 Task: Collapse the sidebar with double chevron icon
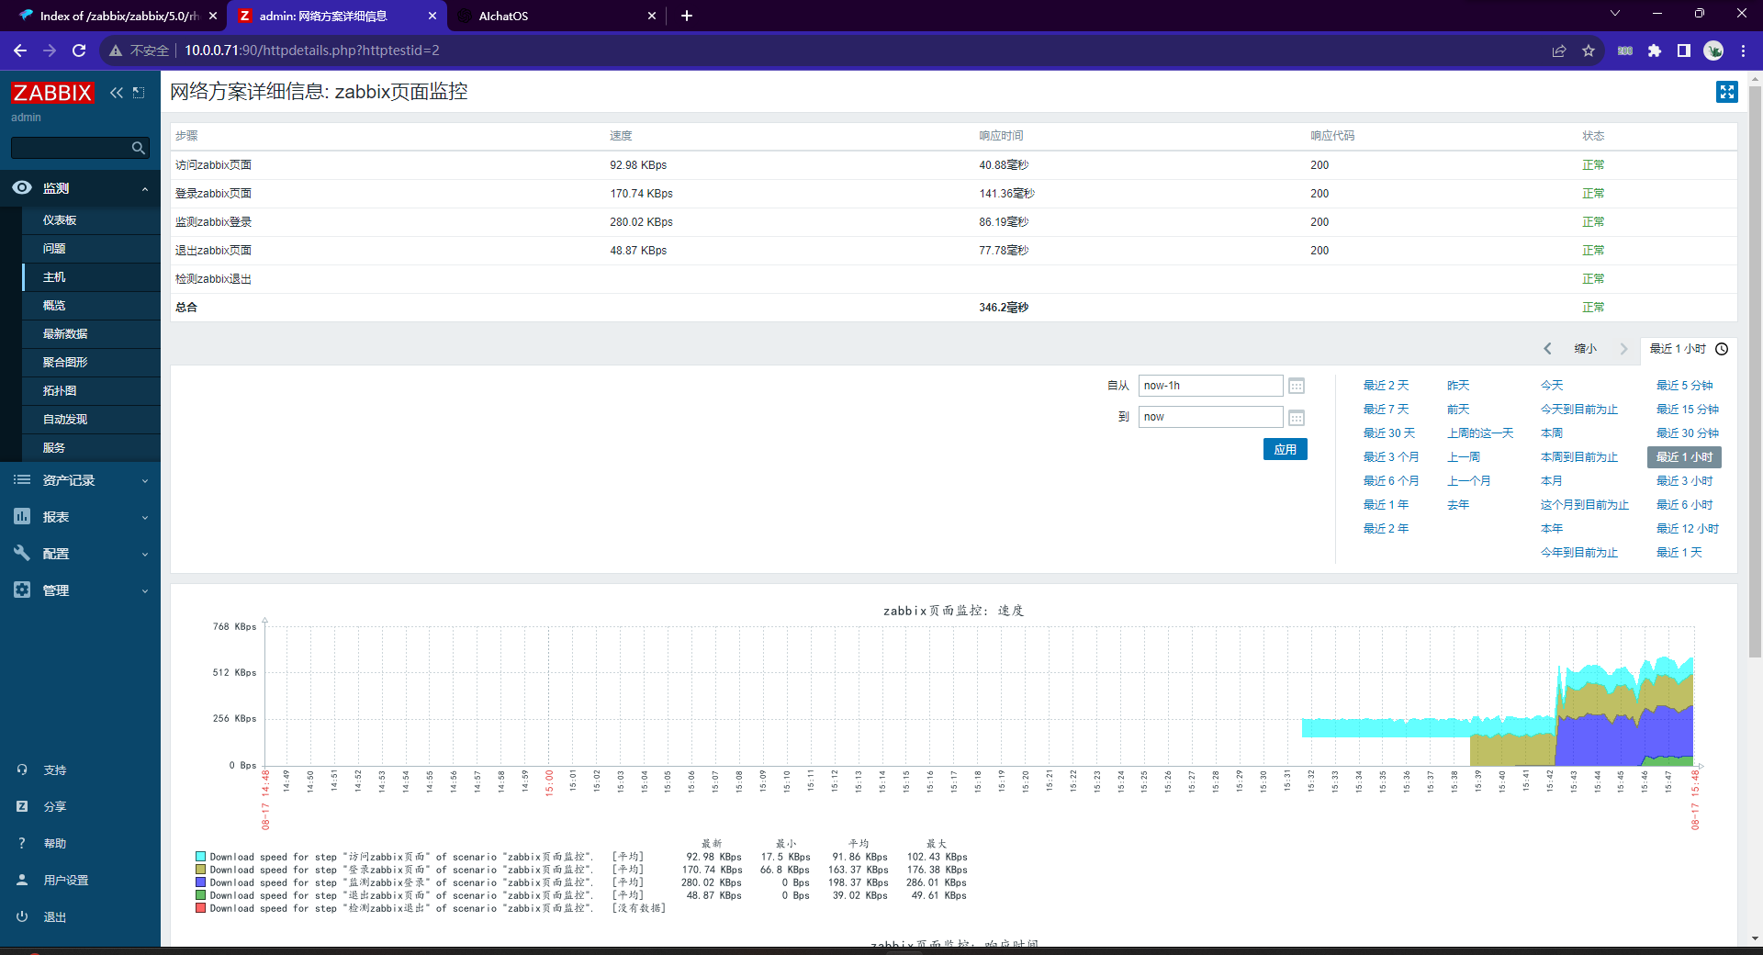(117, 93)
